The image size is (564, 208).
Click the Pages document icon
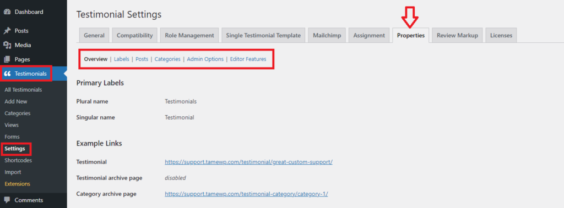(x=7, y=59)
